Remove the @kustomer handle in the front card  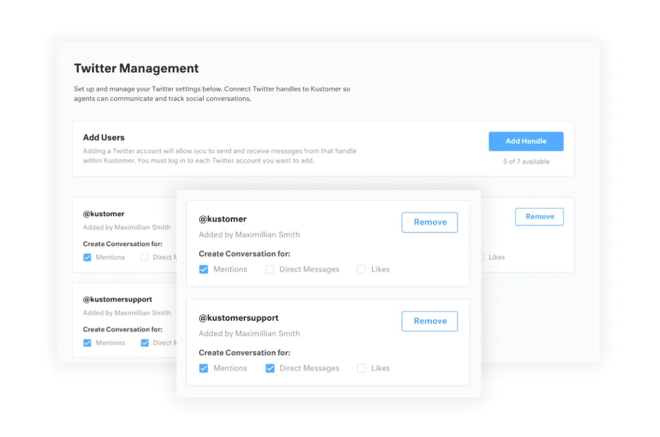429,222
